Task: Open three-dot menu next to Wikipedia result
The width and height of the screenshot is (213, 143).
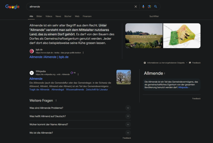Action: [78, 74]
